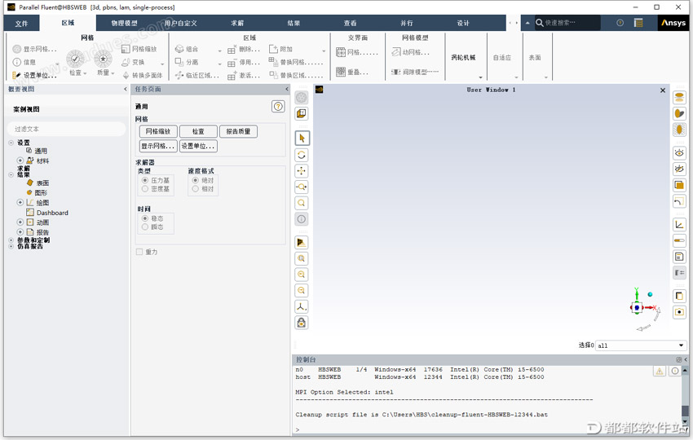Click 删除 zone delete icon in the ribbon

[232, 50]
